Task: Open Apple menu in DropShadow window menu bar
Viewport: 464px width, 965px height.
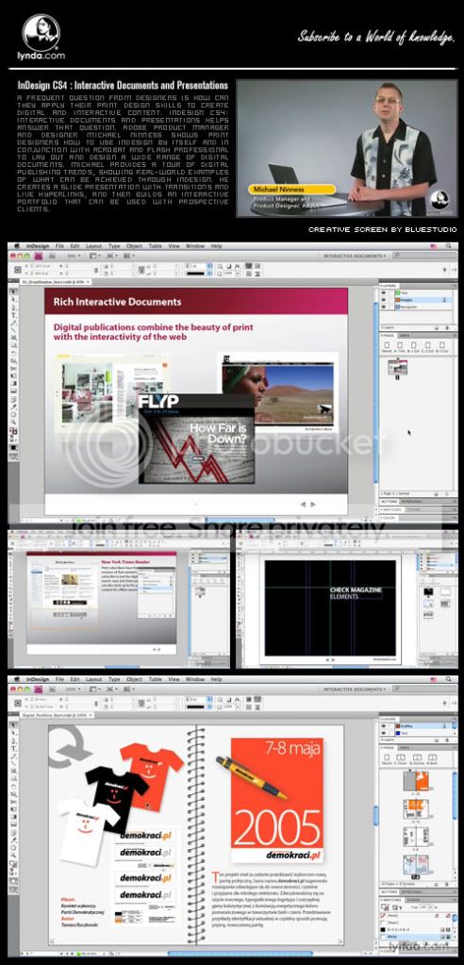Action: coord(17,246)
